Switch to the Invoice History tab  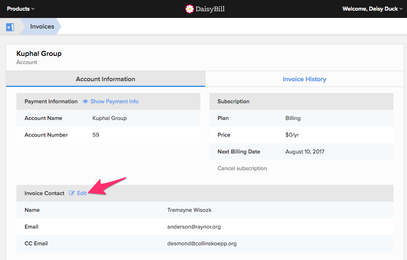click(304, 79)
